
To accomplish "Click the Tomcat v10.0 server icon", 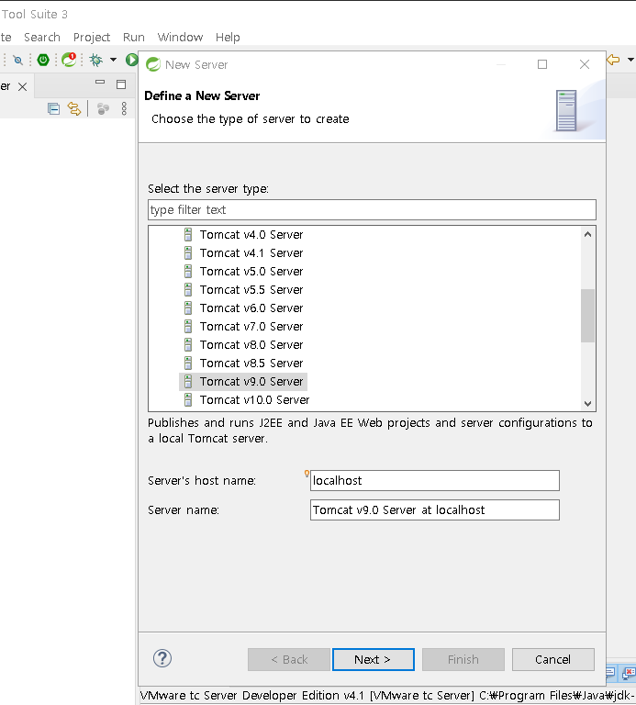I will (188, 400).
